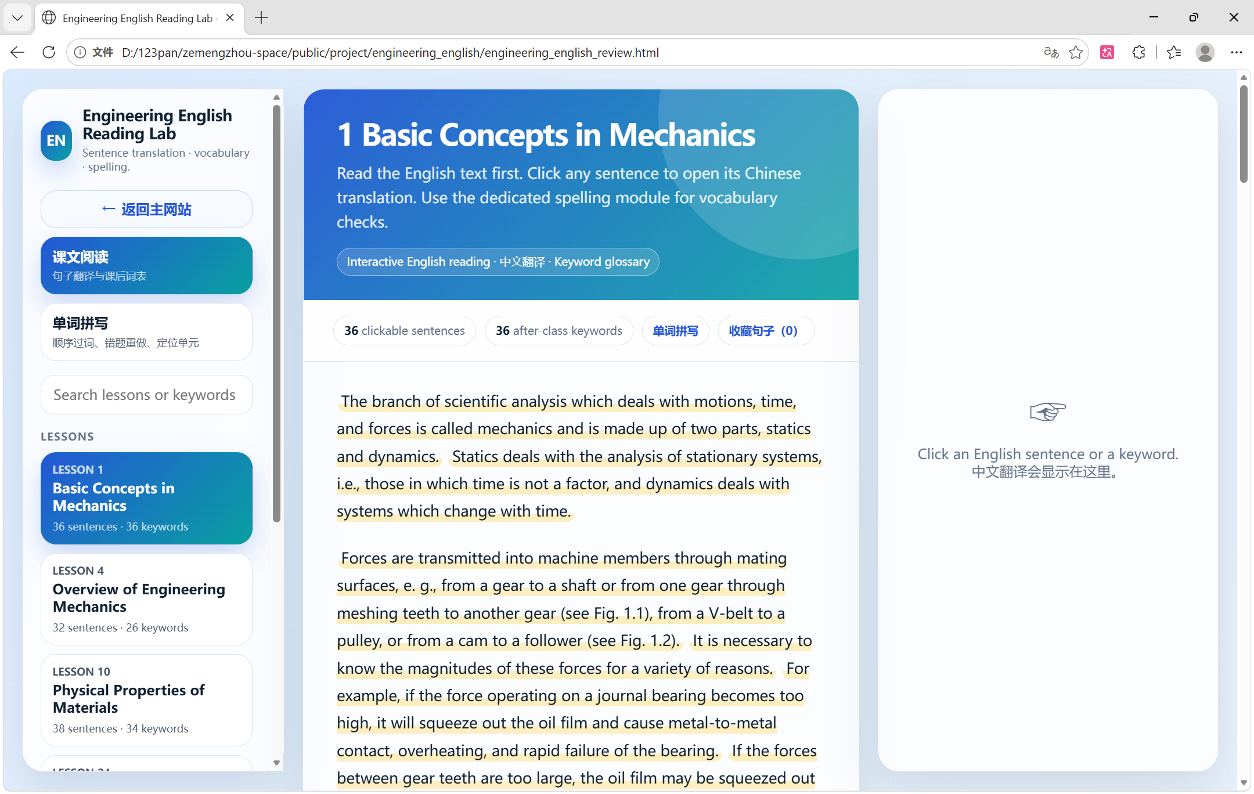Focus the Search lessons or keywords field

[146, 395]
